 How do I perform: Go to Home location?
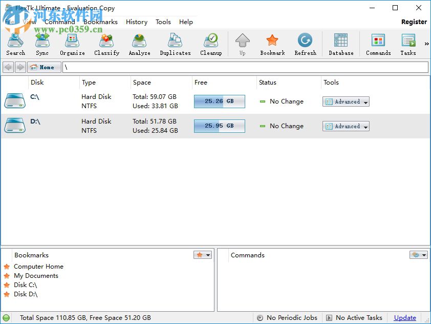coord(44,67)
